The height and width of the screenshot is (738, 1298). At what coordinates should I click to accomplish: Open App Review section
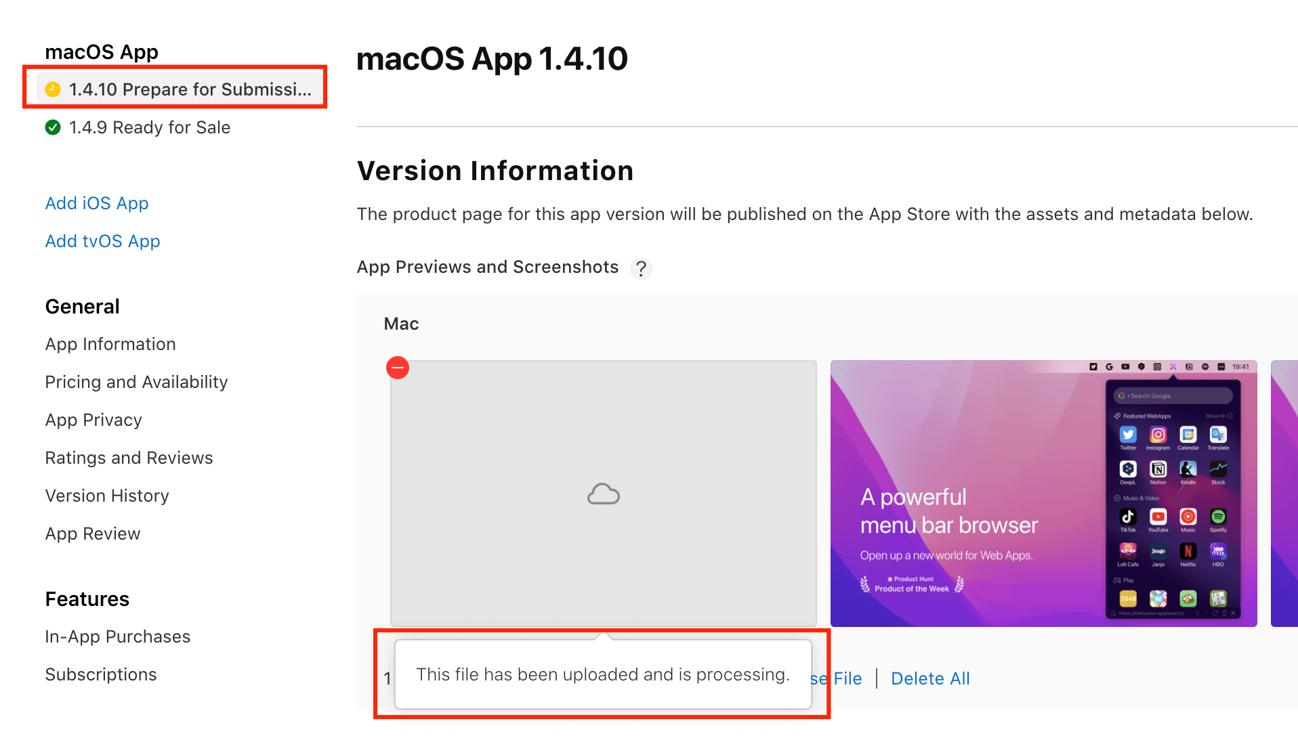(93, 534)
